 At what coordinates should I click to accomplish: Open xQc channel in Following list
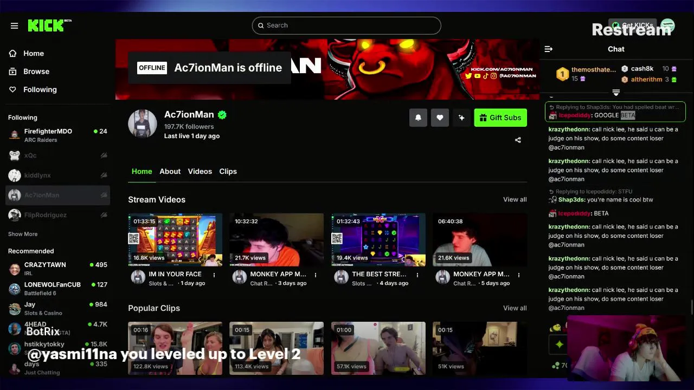click(58, 155)
